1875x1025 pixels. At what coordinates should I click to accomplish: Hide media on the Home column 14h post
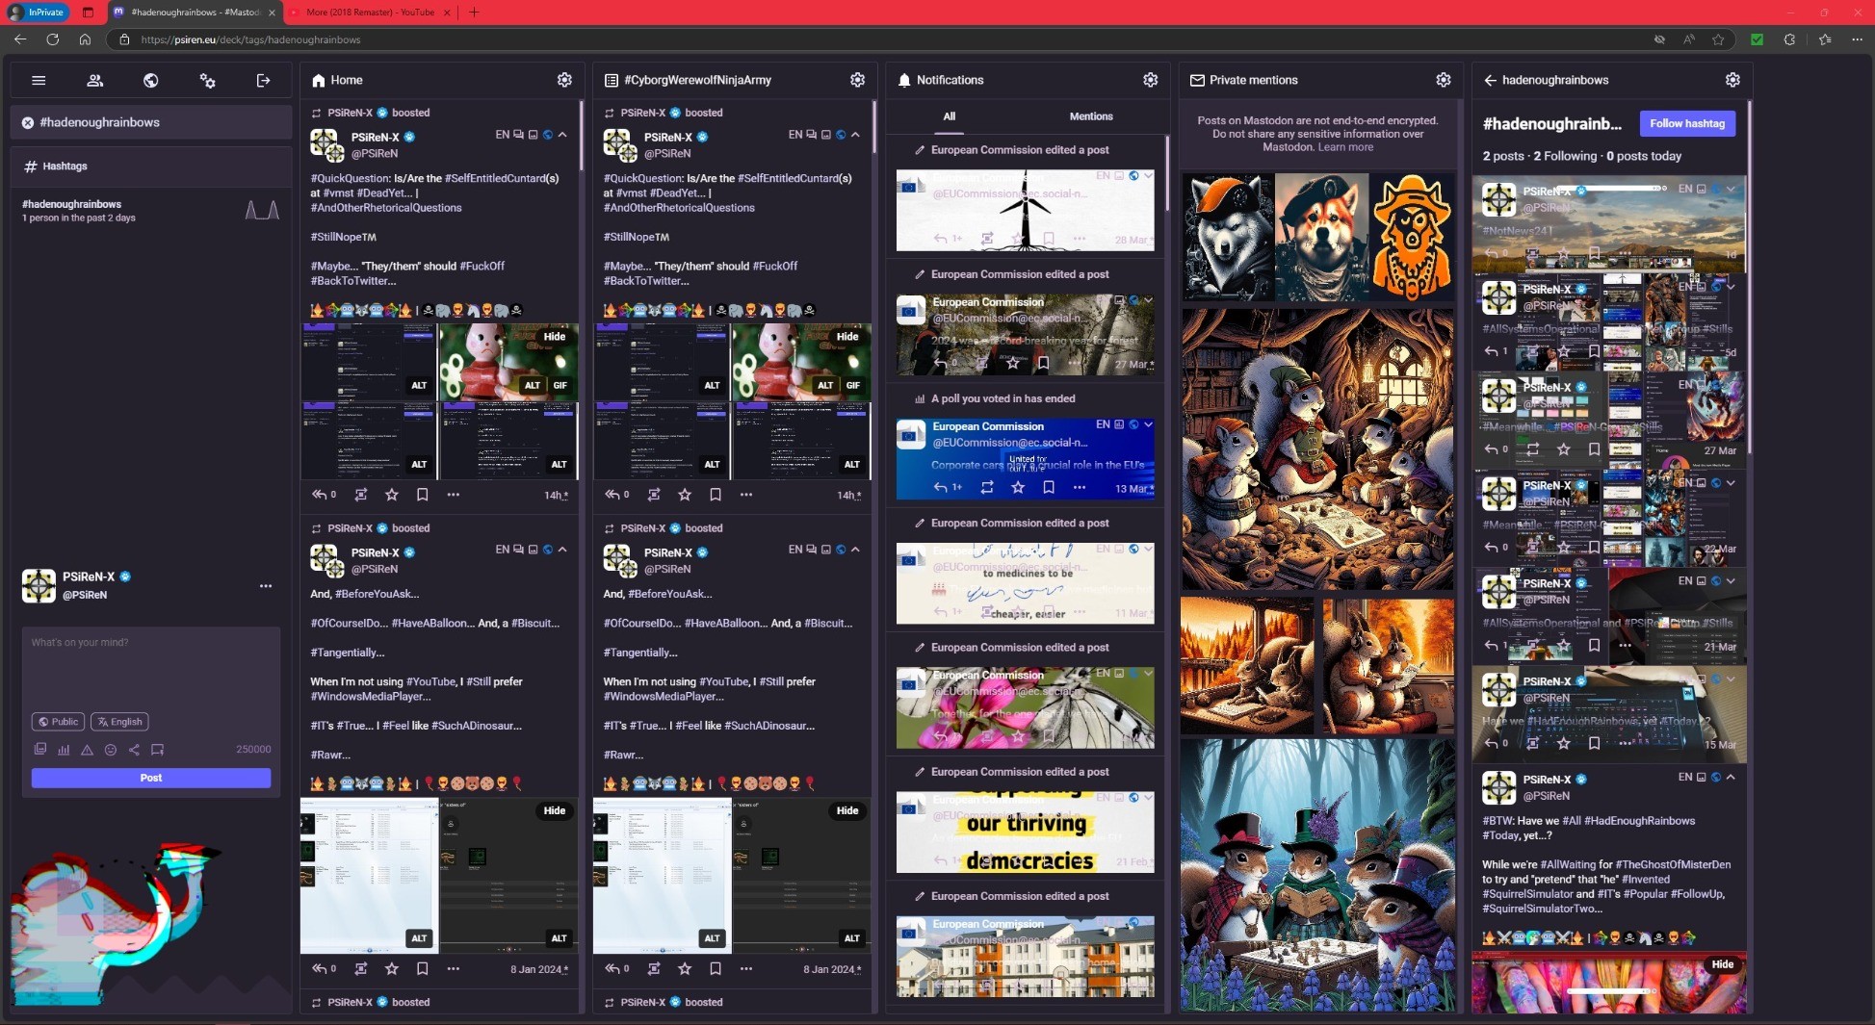pyautogui.click(x=555, y=337)
